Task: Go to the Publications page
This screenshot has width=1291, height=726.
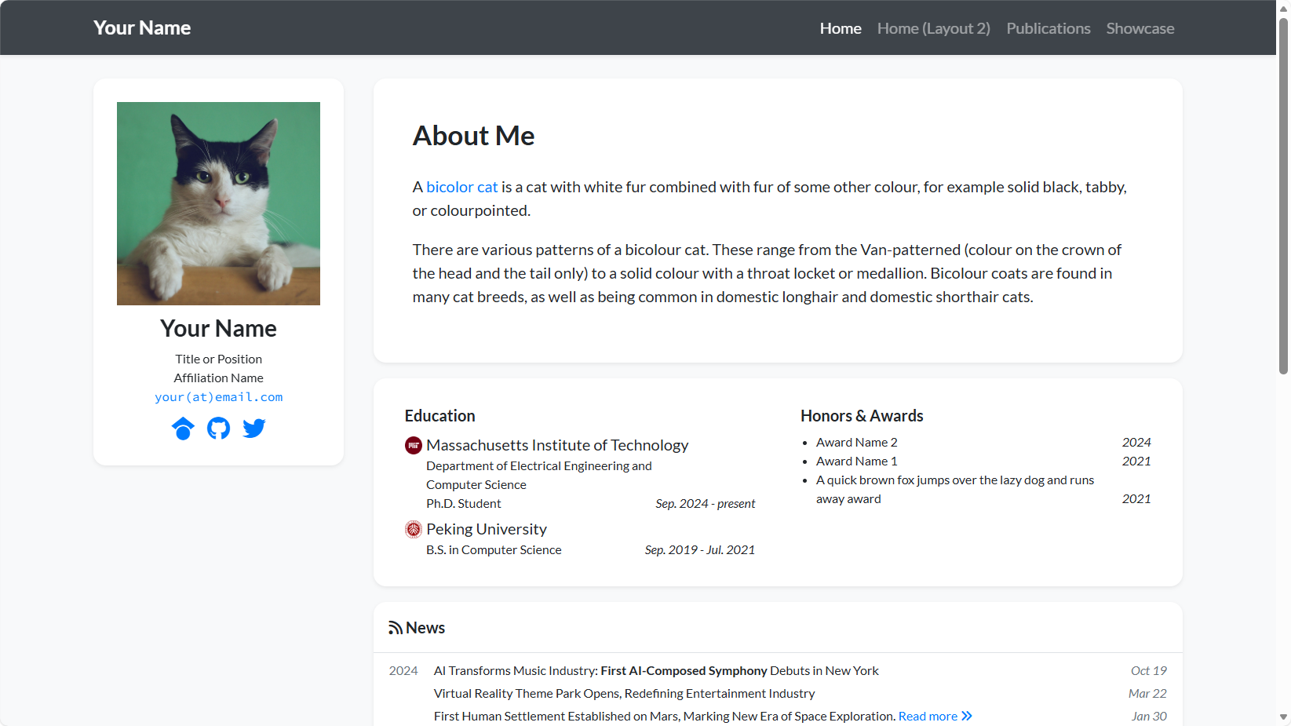Action: [1048, 28]
